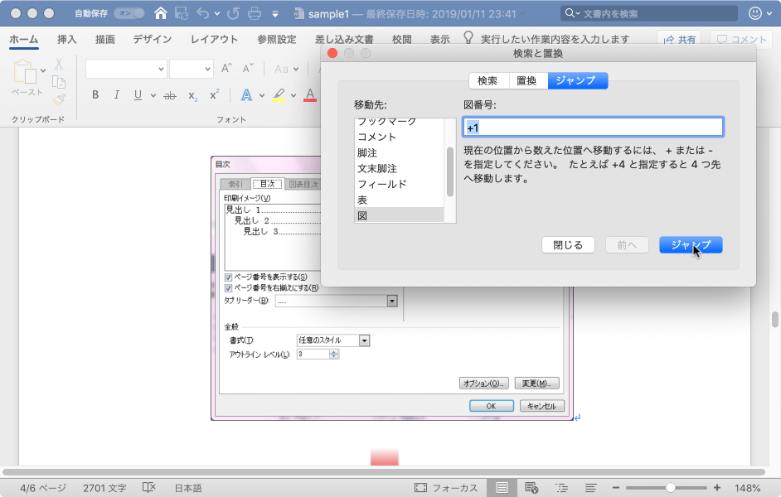Open the 参照設定 ribbon tab
Viewport: 781px width, 497px height.
tap(276, 39)
